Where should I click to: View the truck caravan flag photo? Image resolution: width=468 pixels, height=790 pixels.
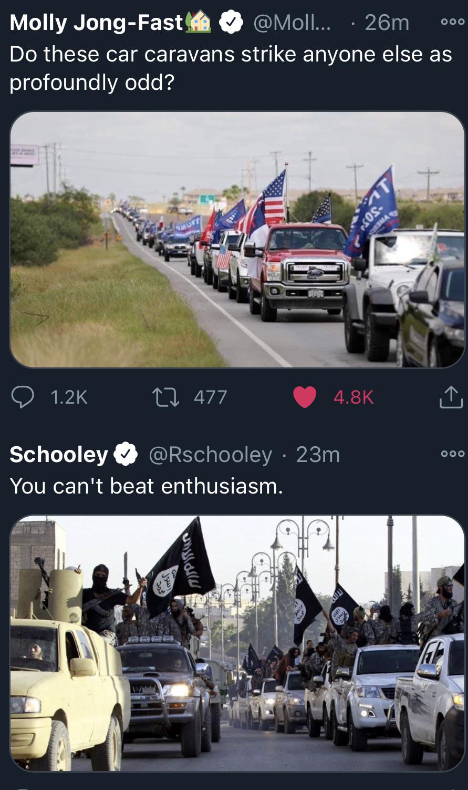237,239
